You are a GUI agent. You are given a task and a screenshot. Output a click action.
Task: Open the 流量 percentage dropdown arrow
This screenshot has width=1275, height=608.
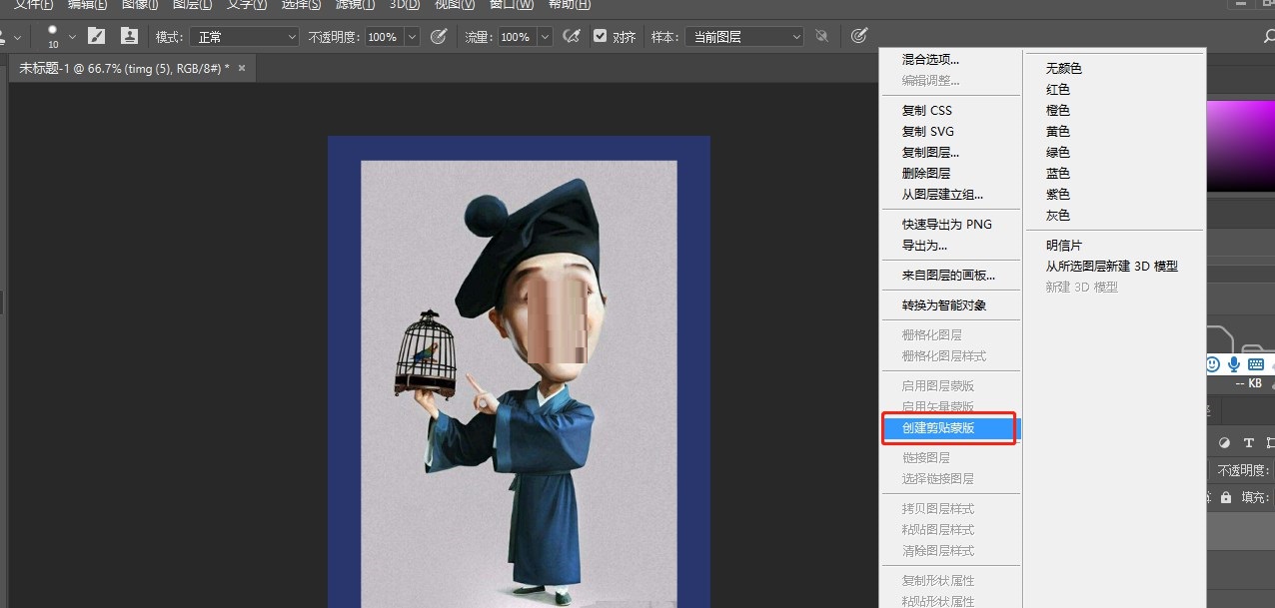click(x=544, y=36)
